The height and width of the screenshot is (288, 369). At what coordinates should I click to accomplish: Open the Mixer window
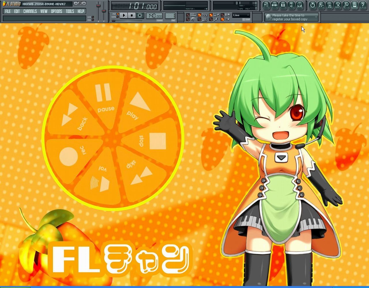point(300,5)
